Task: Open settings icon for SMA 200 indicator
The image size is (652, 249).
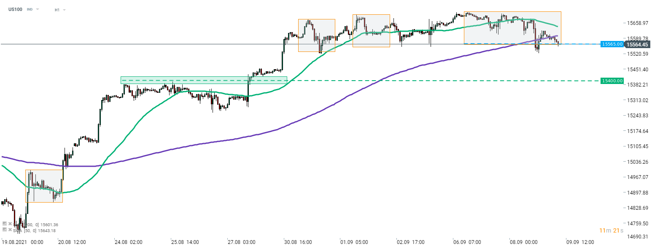Action: coord(4,224)
